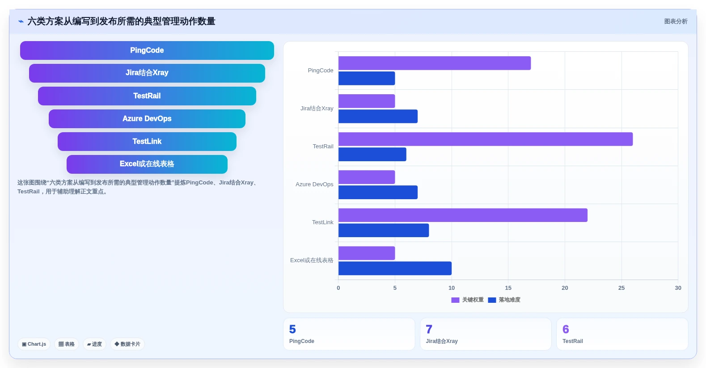Select the PingCode funnel bar

(x=147, y=50)
